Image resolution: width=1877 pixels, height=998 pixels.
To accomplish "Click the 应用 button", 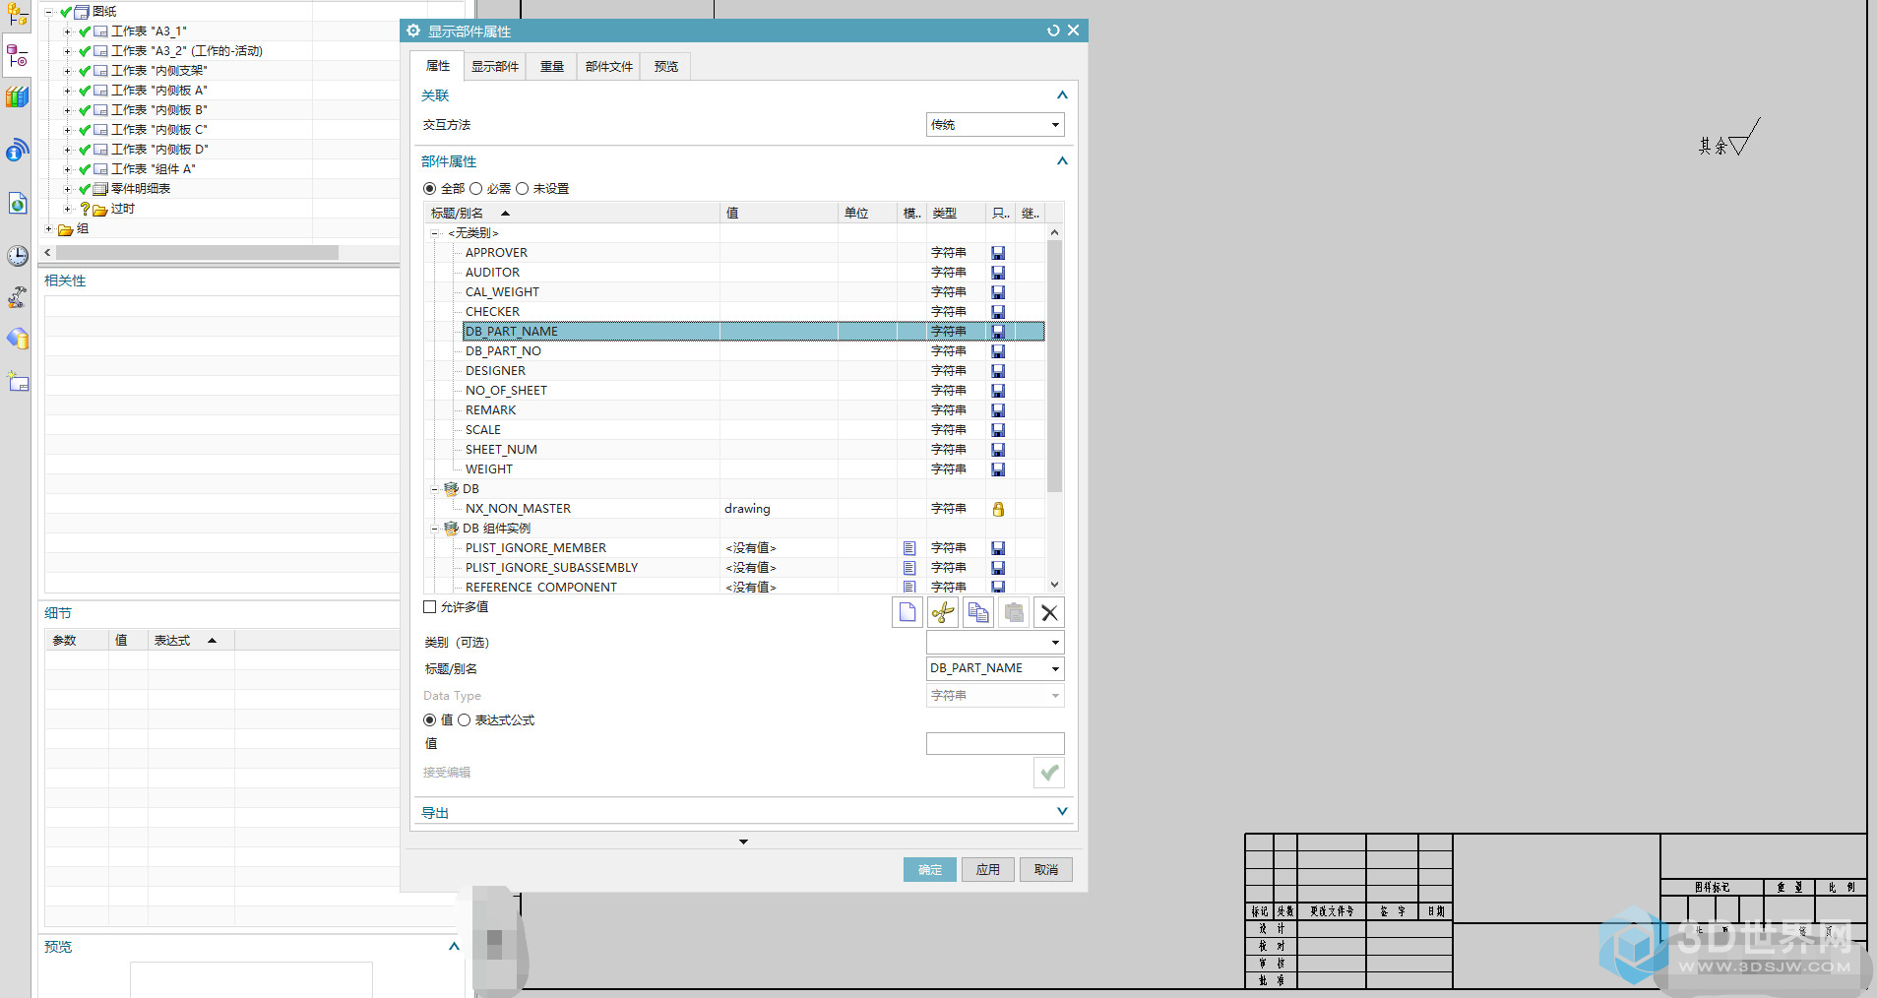I will 988,870.
